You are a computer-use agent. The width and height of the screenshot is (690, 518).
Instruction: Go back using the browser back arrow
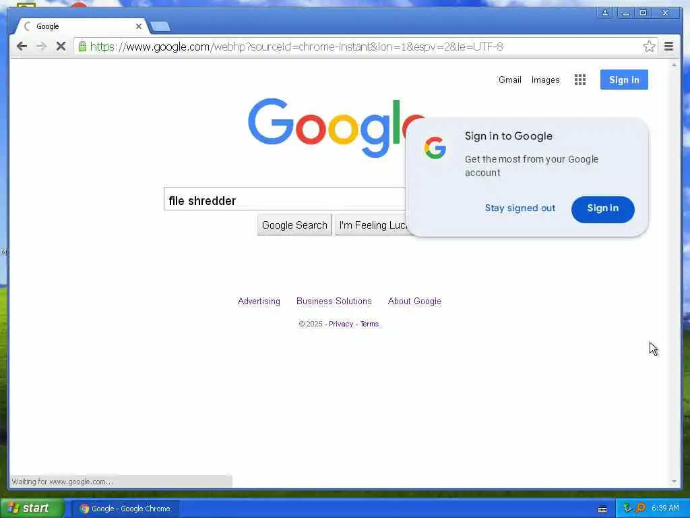22,47
